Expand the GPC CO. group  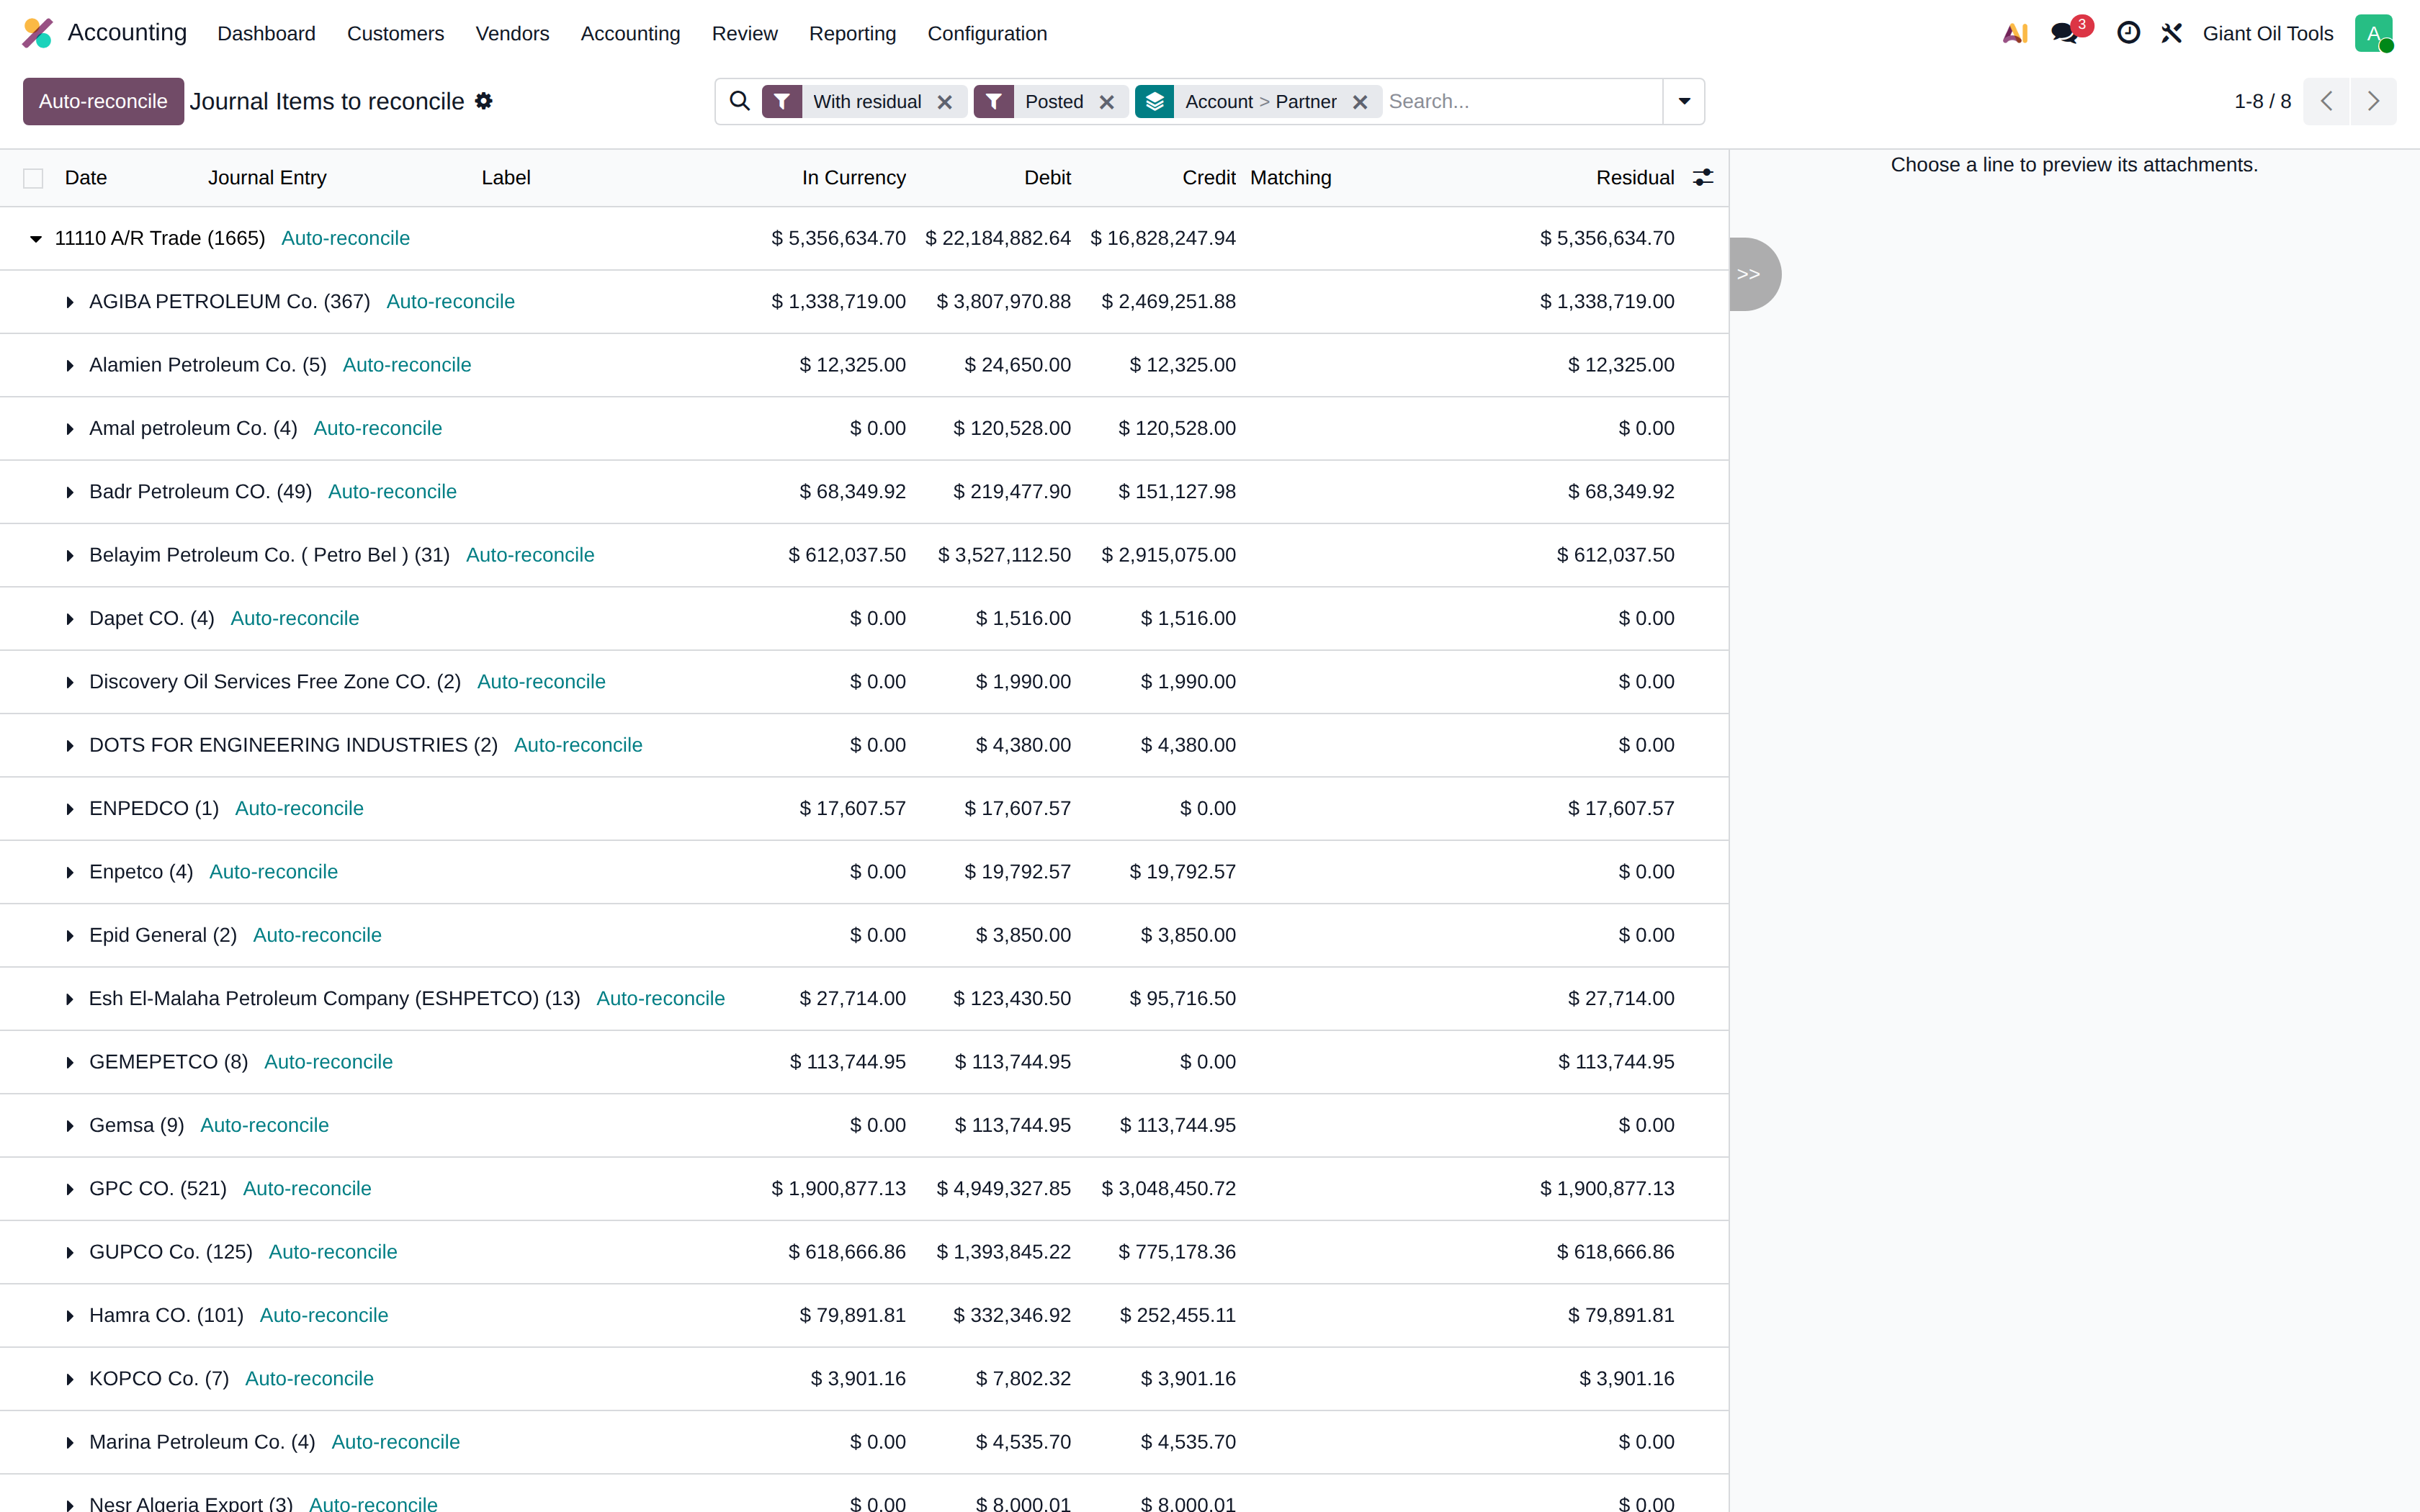pyautogui.click(x=70, y=1189)
